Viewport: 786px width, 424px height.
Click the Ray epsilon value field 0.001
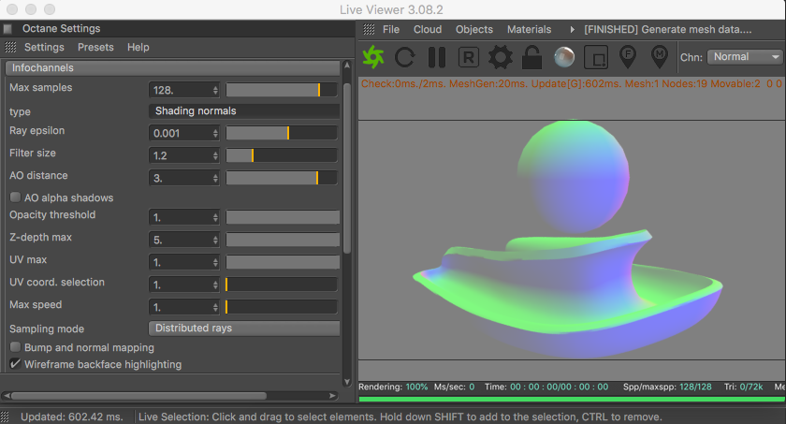(x=184, y=133)
